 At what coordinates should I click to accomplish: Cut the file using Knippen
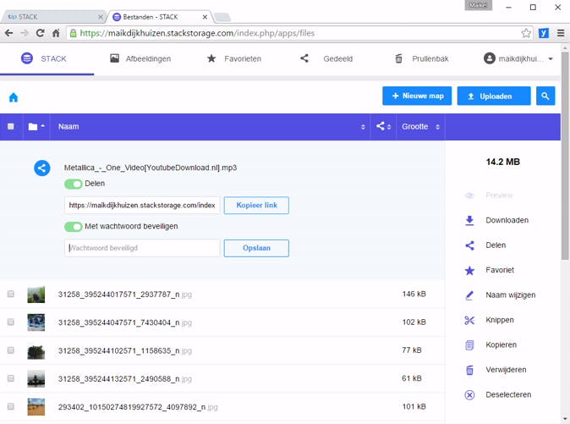500,320
